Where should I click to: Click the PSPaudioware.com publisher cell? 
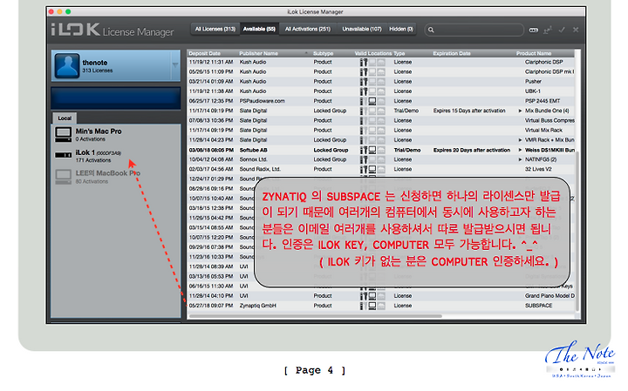coord(262,101)
